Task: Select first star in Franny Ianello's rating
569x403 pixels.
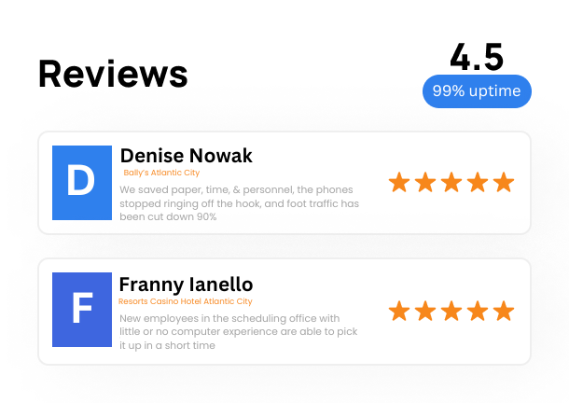Action: click(399, 311)
